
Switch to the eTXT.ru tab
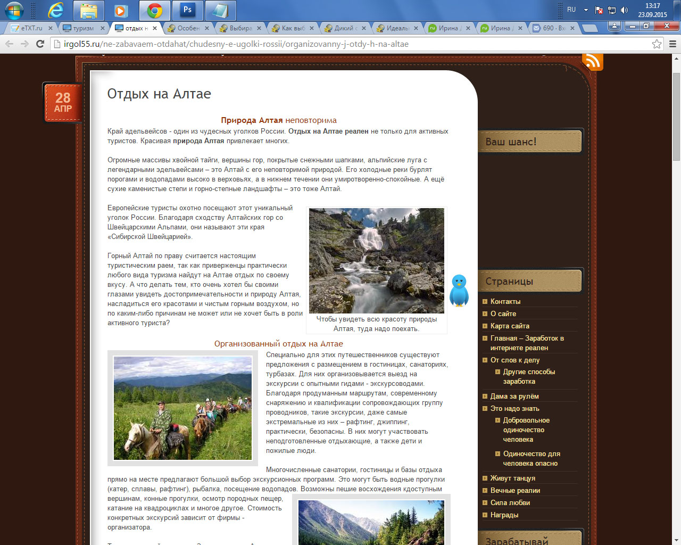(x=31, y=28)
